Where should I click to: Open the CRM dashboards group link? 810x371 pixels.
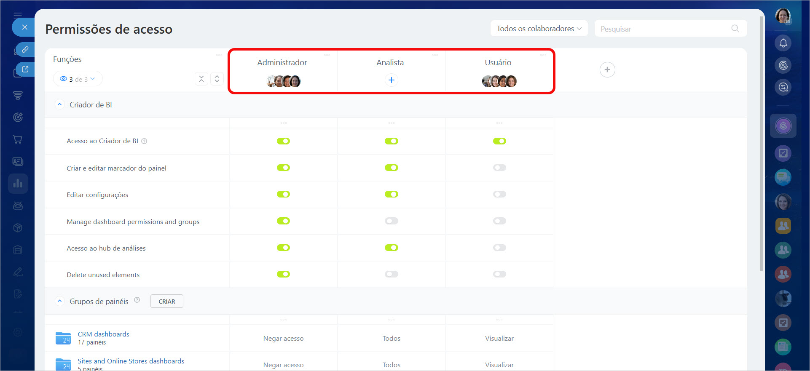(103, 334)
